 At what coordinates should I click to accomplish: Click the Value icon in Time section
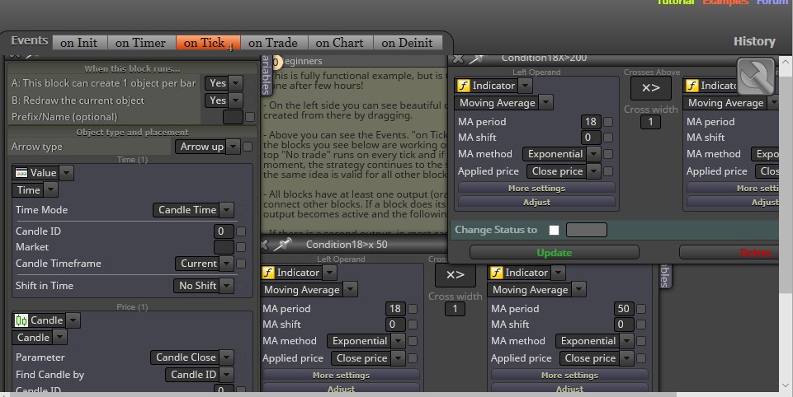[x=21, y=173]
